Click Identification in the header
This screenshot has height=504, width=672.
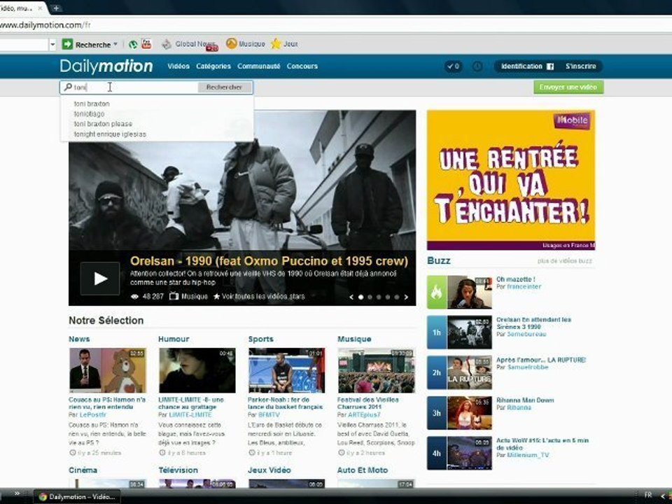521,66
